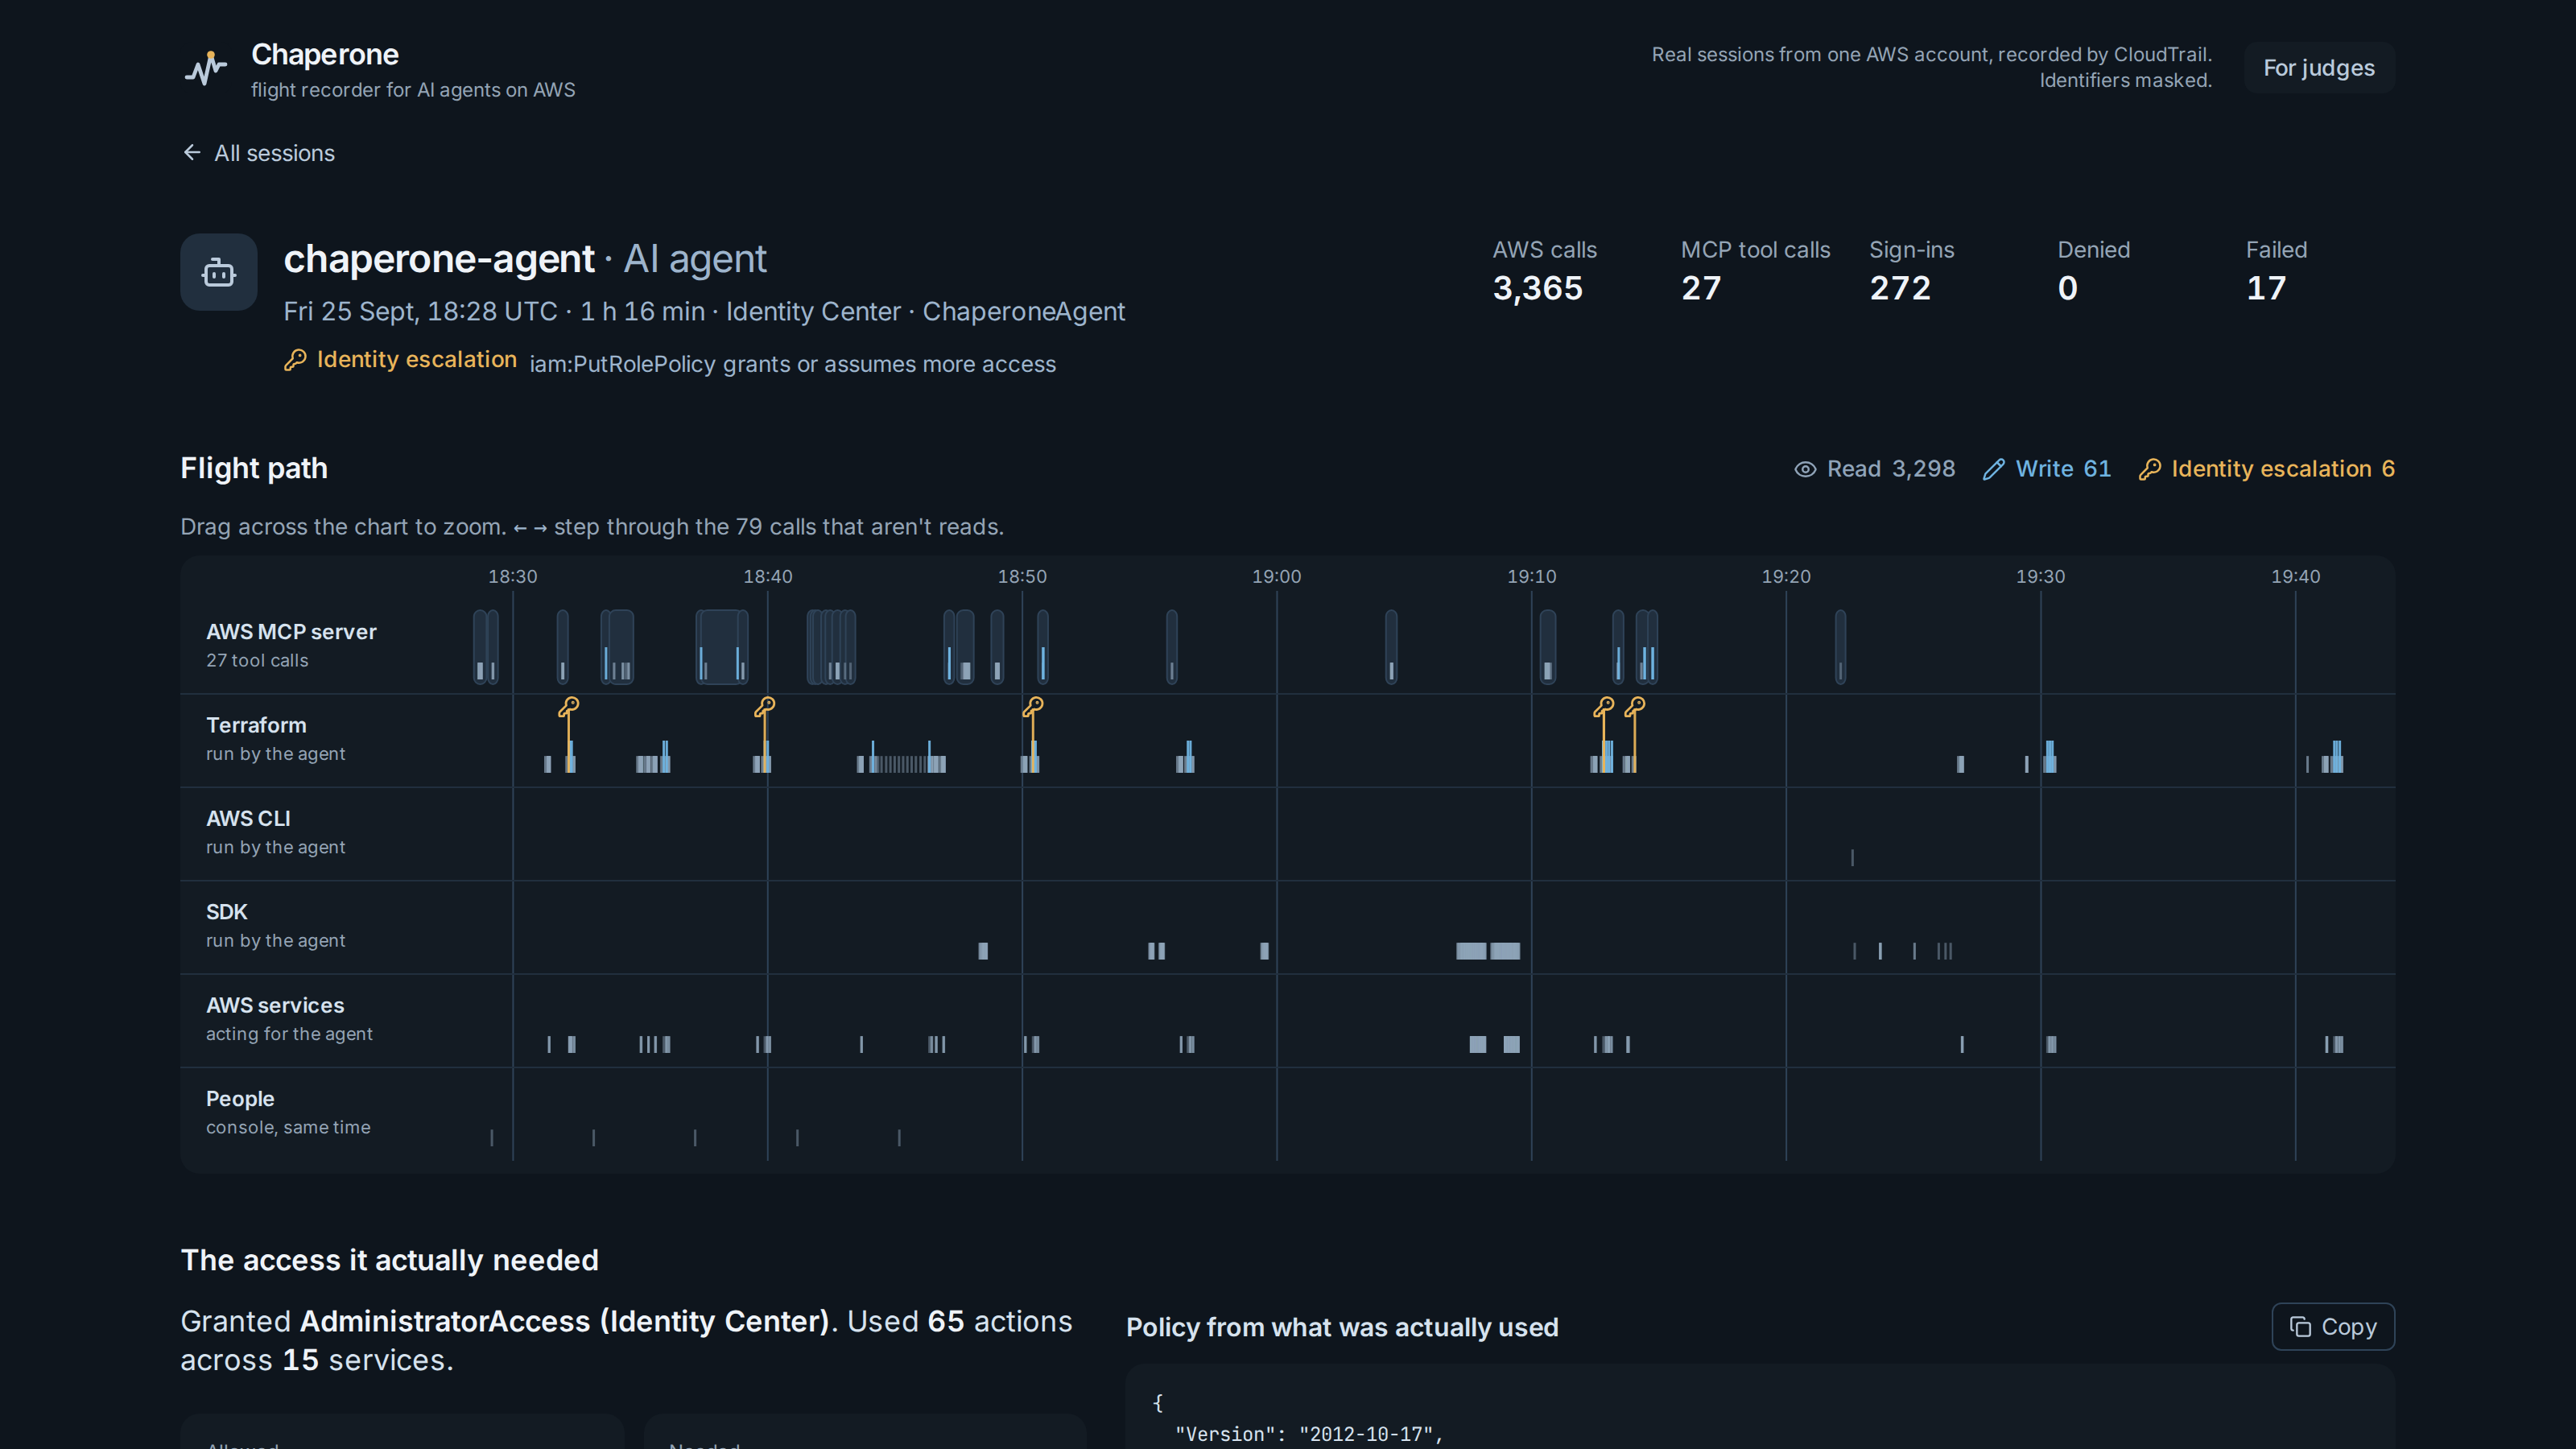Click the Chaperone pulse logo icon

click(206, 69)
